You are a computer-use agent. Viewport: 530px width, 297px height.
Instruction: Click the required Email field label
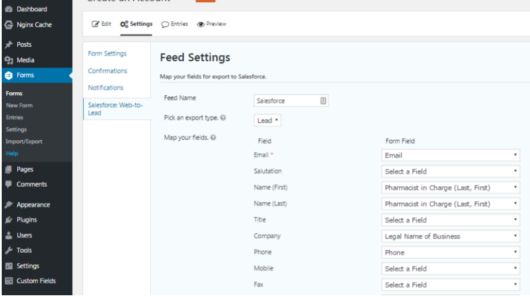coord(263,155)
